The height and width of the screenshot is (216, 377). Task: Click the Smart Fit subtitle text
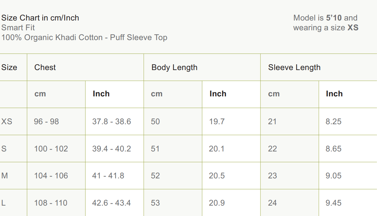click(18, 28)
